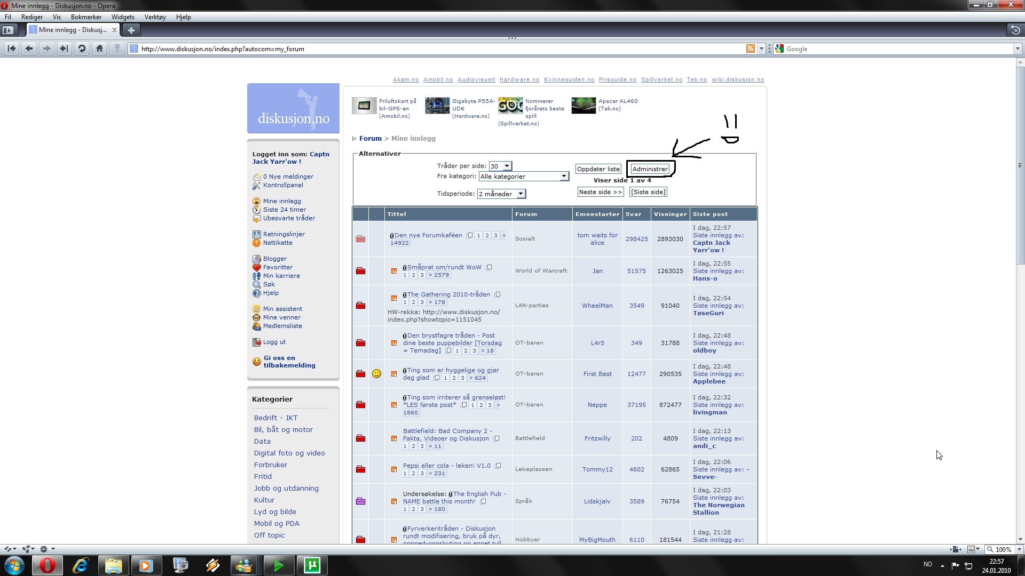The height and width of the screenshot is (576, 1025).
Task: Open the Bokmerker menu
Action: (x=86, y=17)
